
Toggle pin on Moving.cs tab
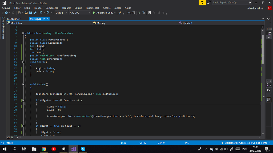click(x=44, y=19)
